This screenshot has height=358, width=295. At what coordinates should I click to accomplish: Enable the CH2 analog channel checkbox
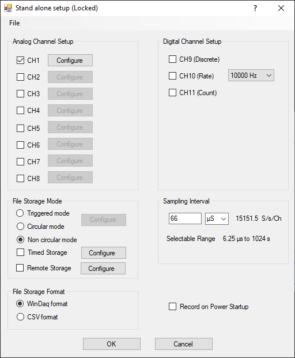pos(20,77)
